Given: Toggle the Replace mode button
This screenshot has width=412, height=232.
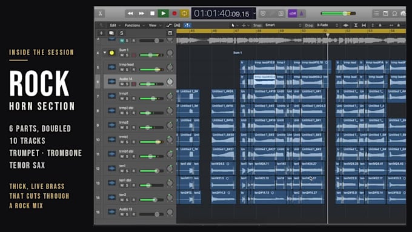Looking at the screenshot, I should coord(263,13).
